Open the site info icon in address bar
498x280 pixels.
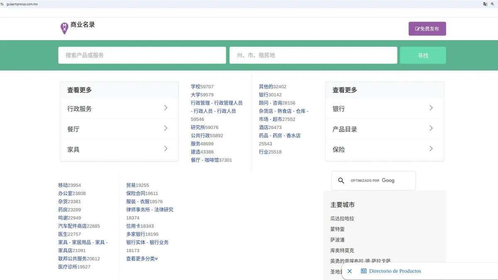(2, 4)
